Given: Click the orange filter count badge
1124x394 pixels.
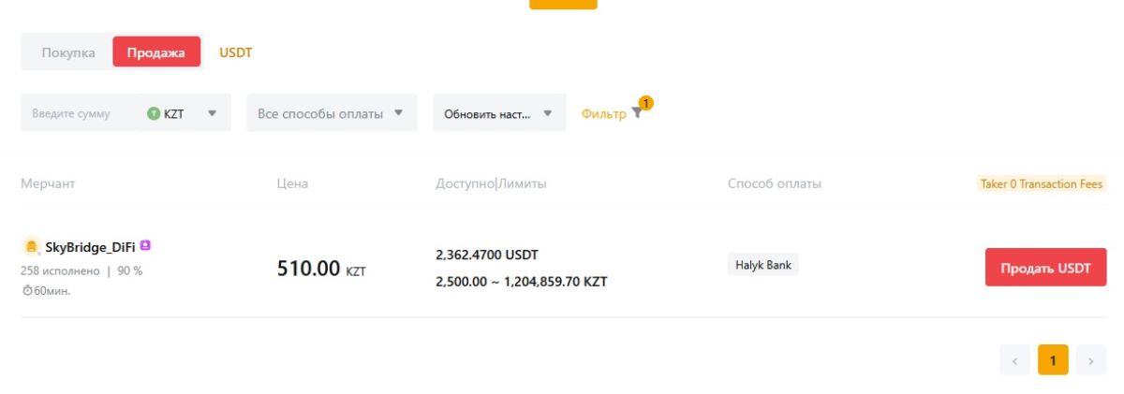Looking at the screenshot, I should point(645,103).
